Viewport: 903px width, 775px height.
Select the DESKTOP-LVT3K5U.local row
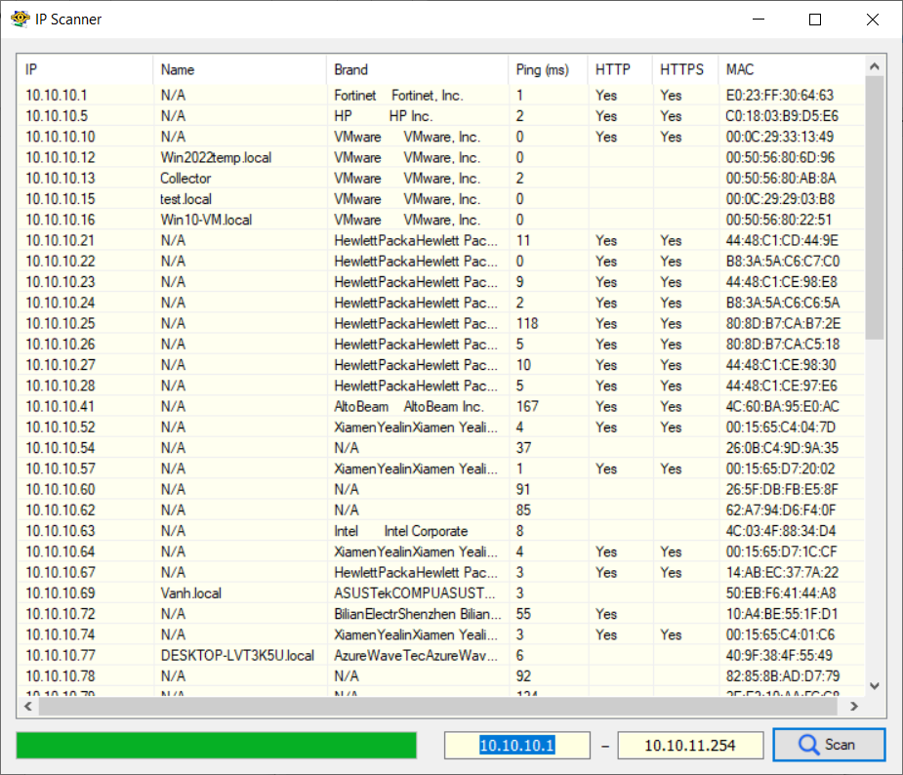pos(237,655)
